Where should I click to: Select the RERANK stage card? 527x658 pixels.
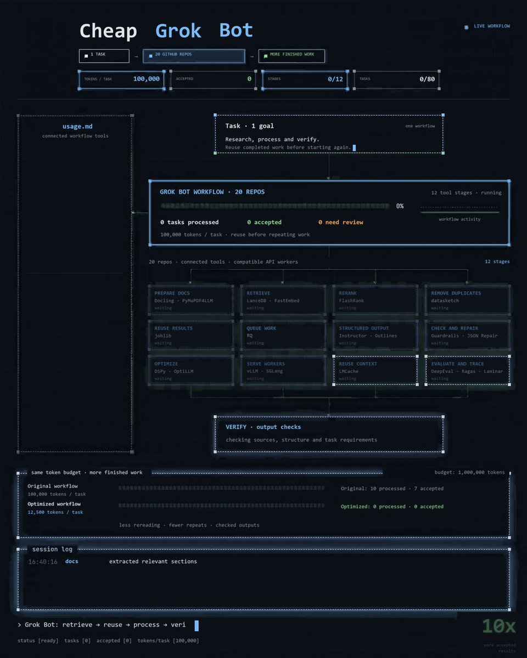coord(375,299)
